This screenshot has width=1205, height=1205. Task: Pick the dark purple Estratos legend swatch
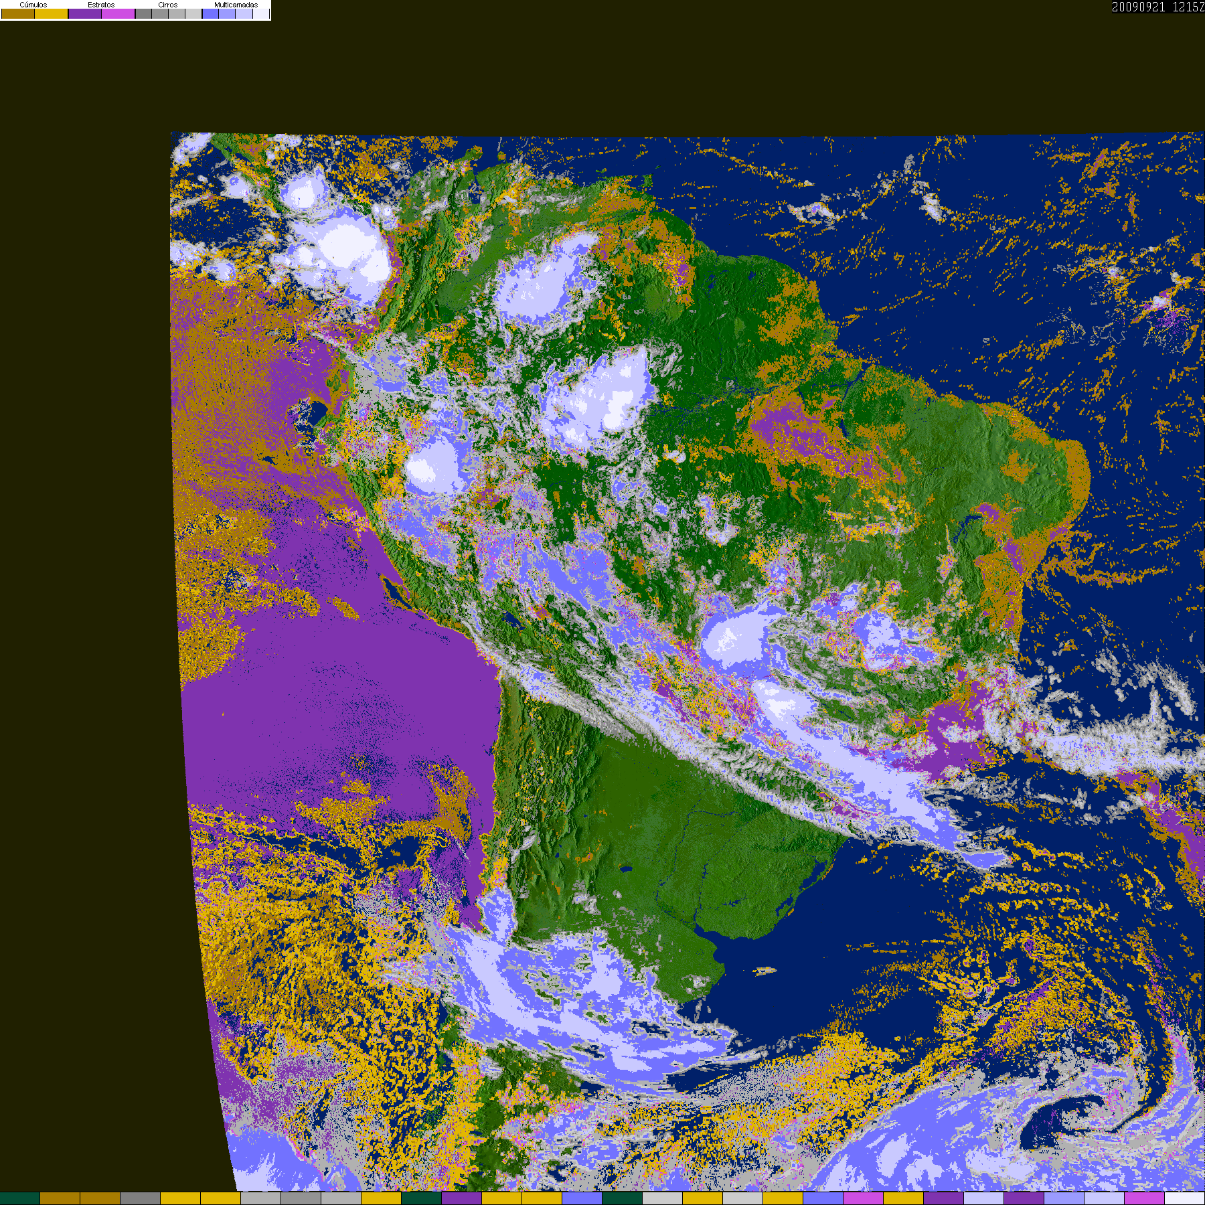click(85, 14)
